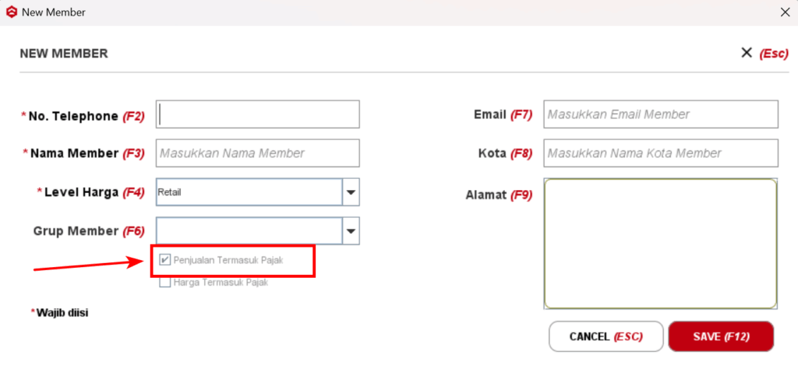This screenshot has height=376, width=798.
Task: Click inside the empty Grup Member combo box
Action: click(249, 231)
